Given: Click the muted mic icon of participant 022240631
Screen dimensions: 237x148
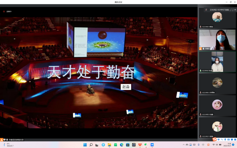Looking at the screenshot, I should pos(201,114).
